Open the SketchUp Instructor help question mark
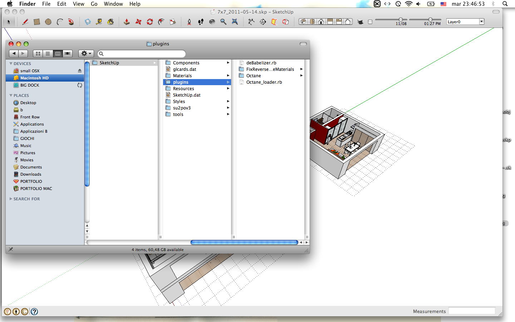The height and width of the screenshot is (322, 515). click(x=34, y=312)
